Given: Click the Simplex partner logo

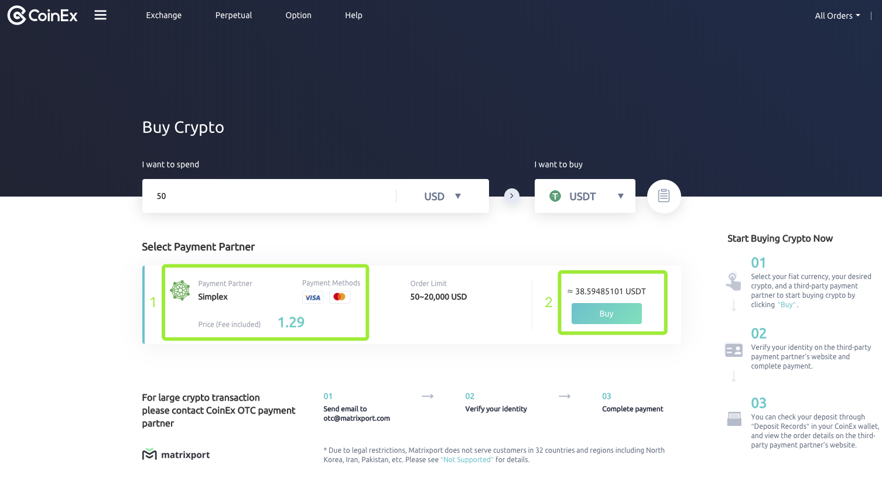Looking at the screenshot, I should (180, 290).
